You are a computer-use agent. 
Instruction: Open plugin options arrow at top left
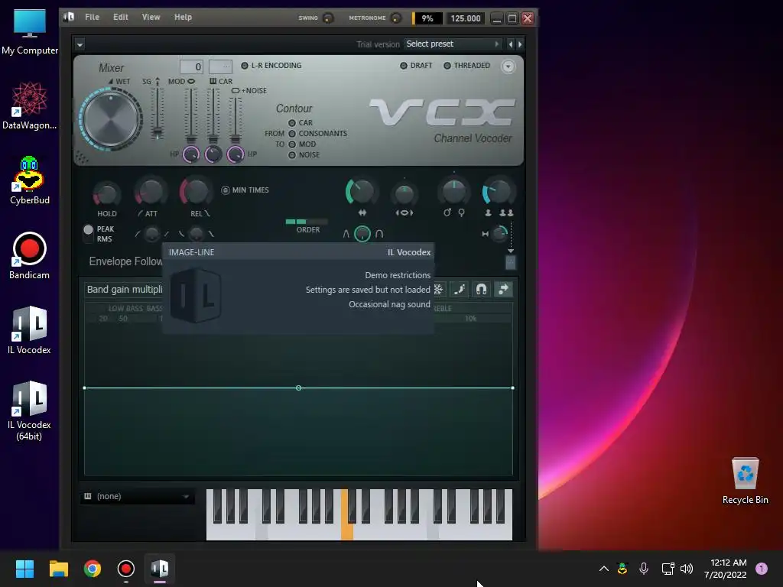pyautogui.click(x=80, y=44)
